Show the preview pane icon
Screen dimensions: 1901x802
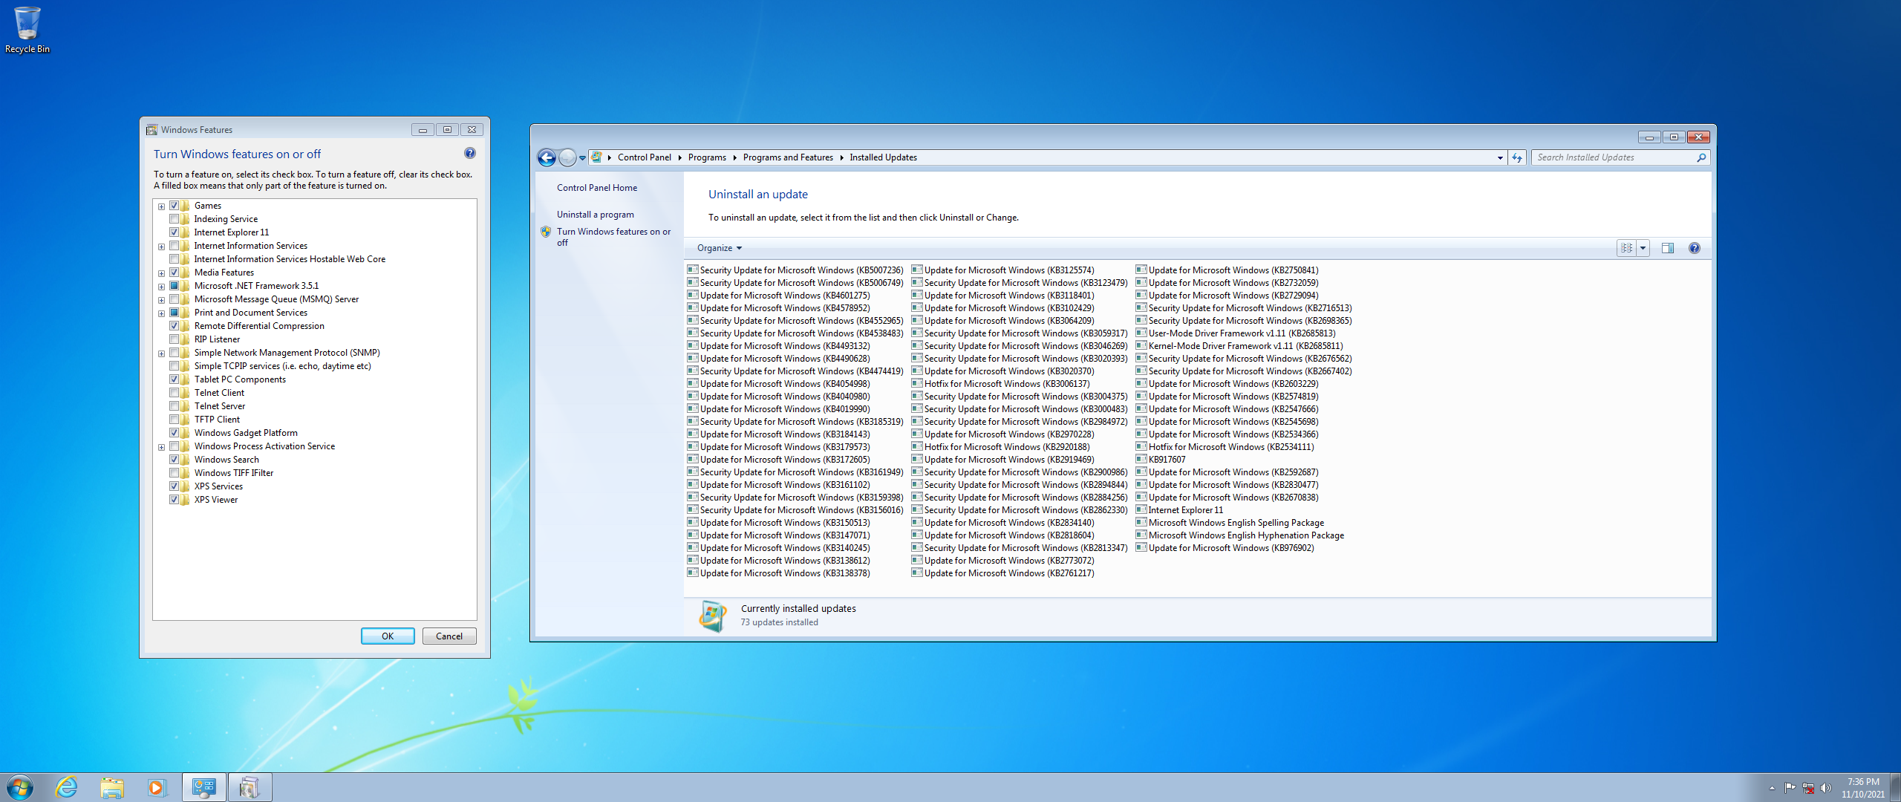pyautogui.click(x=1668, y=248)
